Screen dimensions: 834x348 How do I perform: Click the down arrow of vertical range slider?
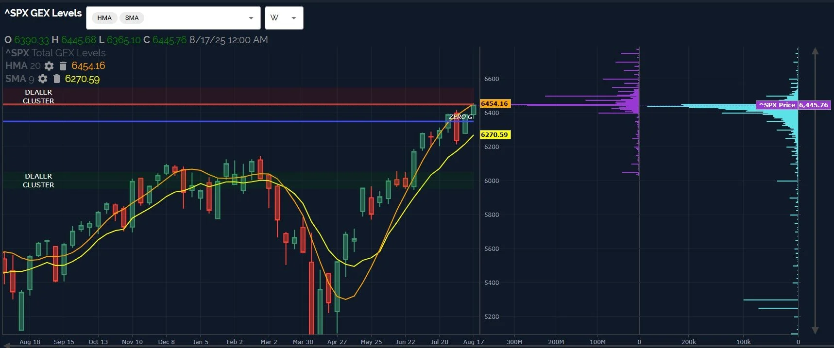pos(815,330)
